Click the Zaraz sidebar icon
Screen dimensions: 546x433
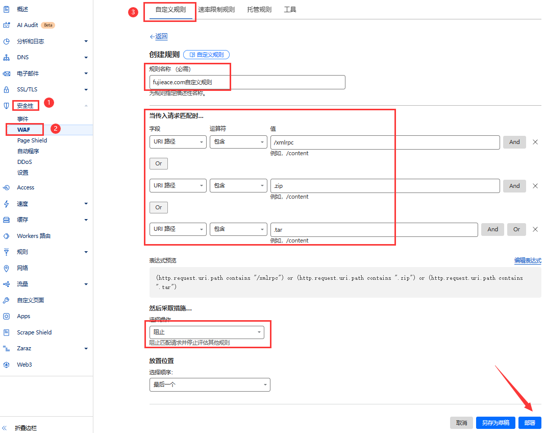[6, 348]
